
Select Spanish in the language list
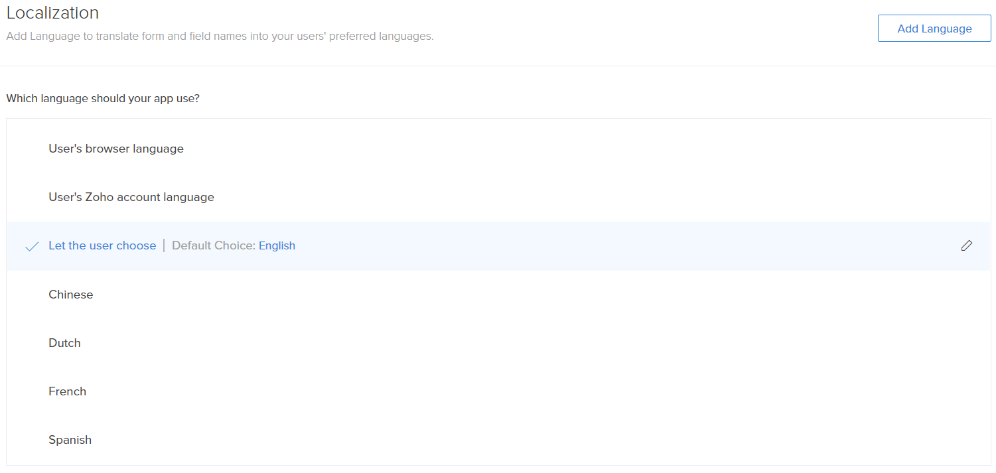coord(70,440)
